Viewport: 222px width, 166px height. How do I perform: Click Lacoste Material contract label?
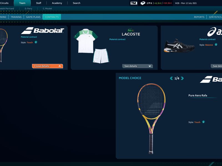pos(117,39)
